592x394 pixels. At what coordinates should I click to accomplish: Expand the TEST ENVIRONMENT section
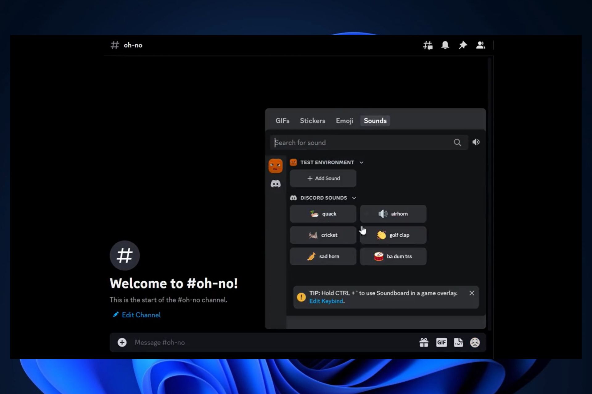[x=361, y=162]
